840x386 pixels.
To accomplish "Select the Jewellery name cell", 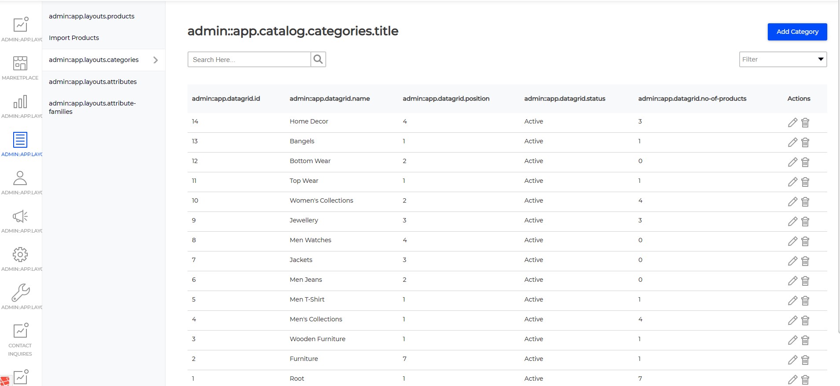I will coord(304,220).
